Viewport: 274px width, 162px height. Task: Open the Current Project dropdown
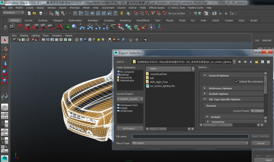click(x=142, y=99)
